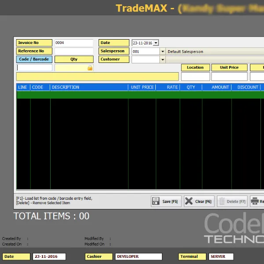This screenshot has height=264, width=264.
Task: Click the X icon on Clear button
Action: click(x=189, y=201)
